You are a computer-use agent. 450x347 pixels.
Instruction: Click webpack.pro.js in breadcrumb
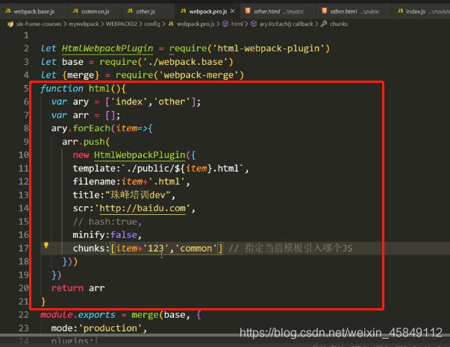(196, 24)
